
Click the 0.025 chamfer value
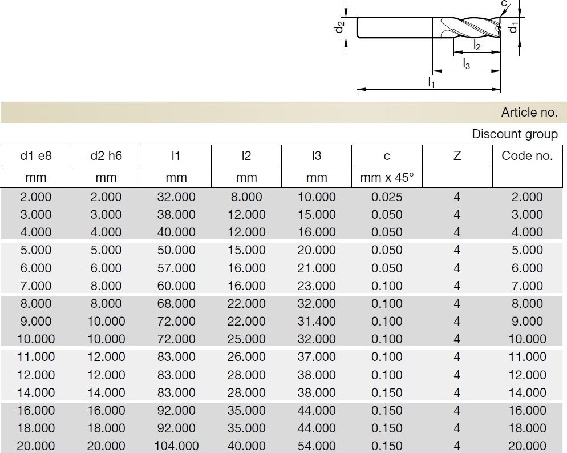(387, 197)
